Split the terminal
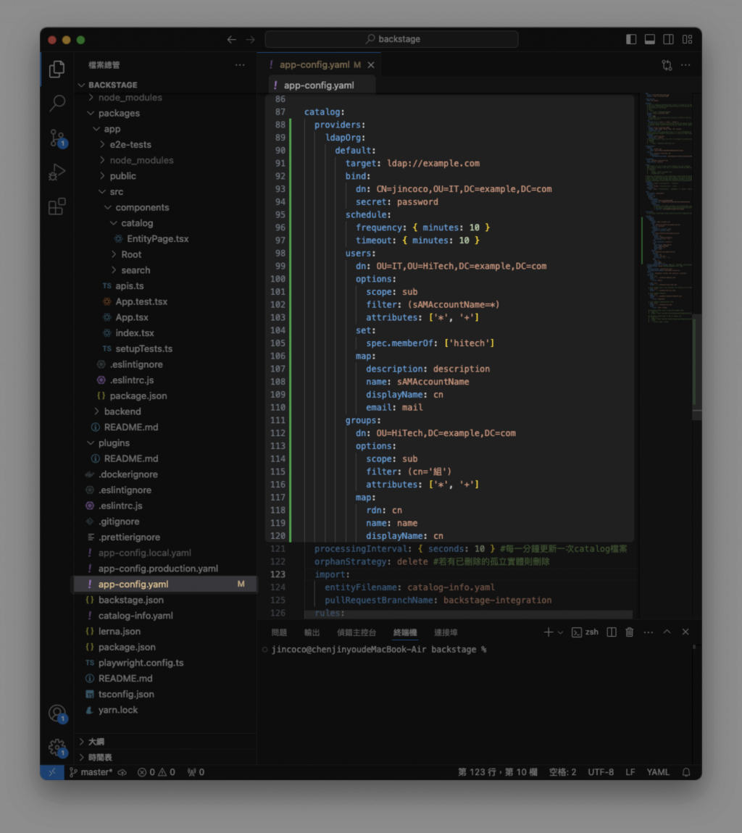742x833 pixels. pyautogui.click(x=612, y=632)
